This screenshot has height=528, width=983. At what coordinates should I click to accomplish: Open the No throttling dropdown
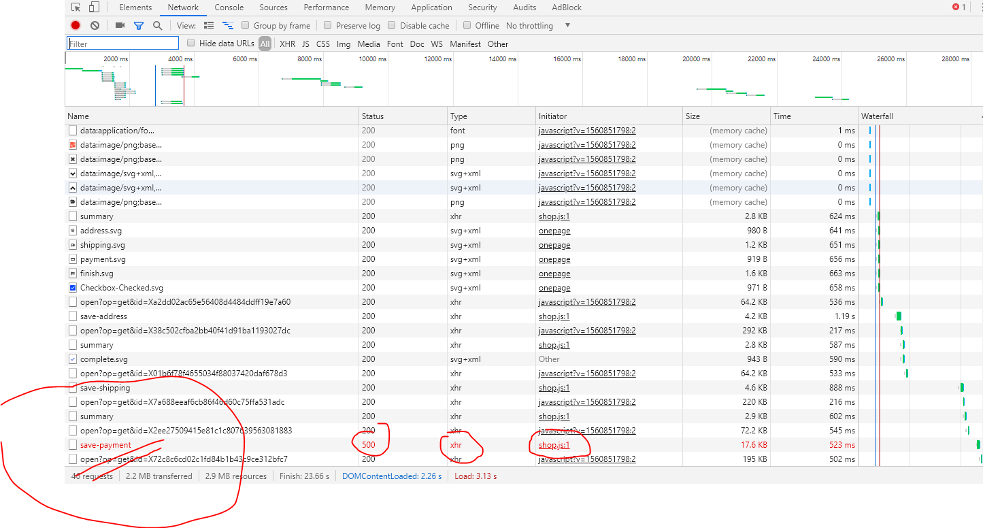[538, 25]
